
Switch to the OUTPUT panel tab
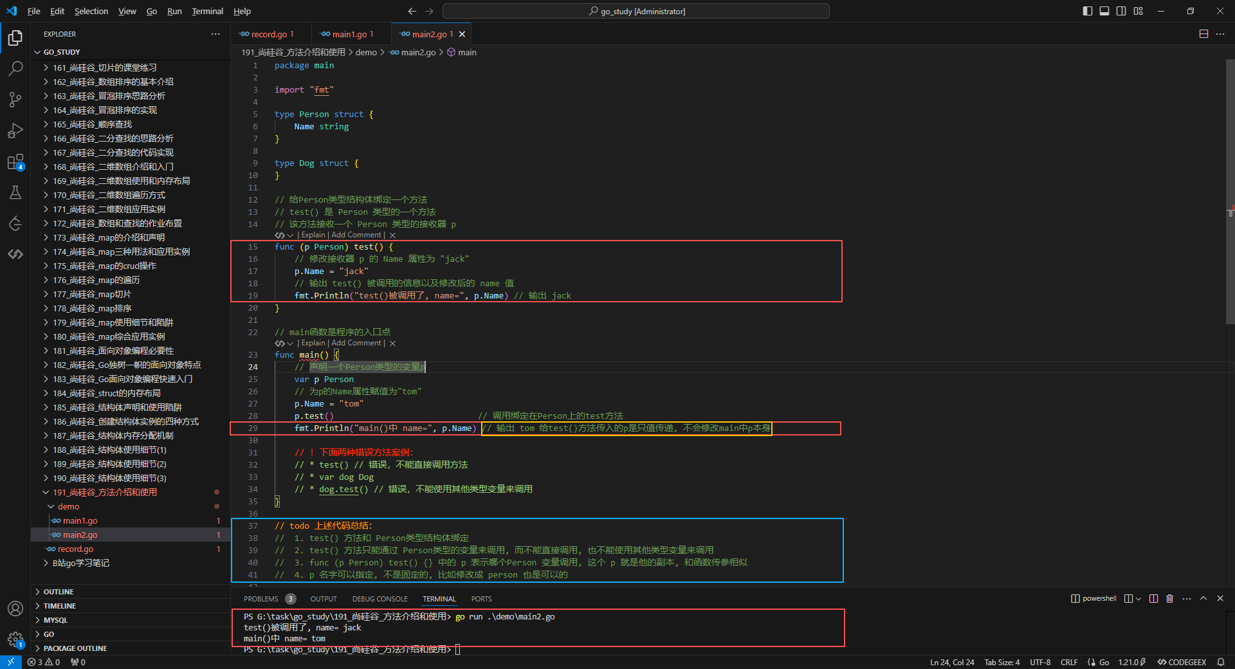tap(324, 599)
